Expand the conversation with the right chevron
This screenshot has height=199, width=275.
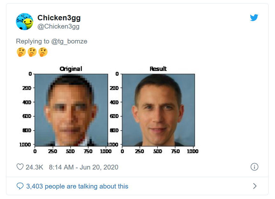pyautogui.click(x=255, y=186)
